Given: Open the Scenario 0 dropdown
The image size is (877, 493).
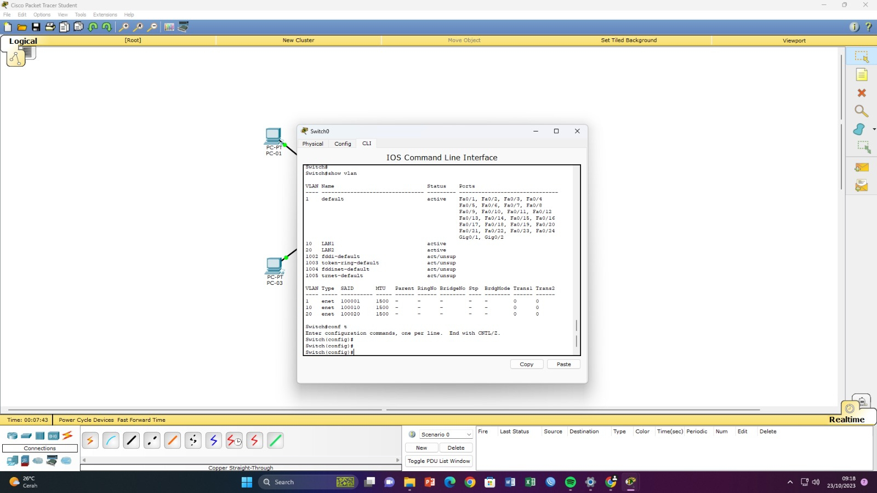Looking at the screenshot, I should (446, 434).
